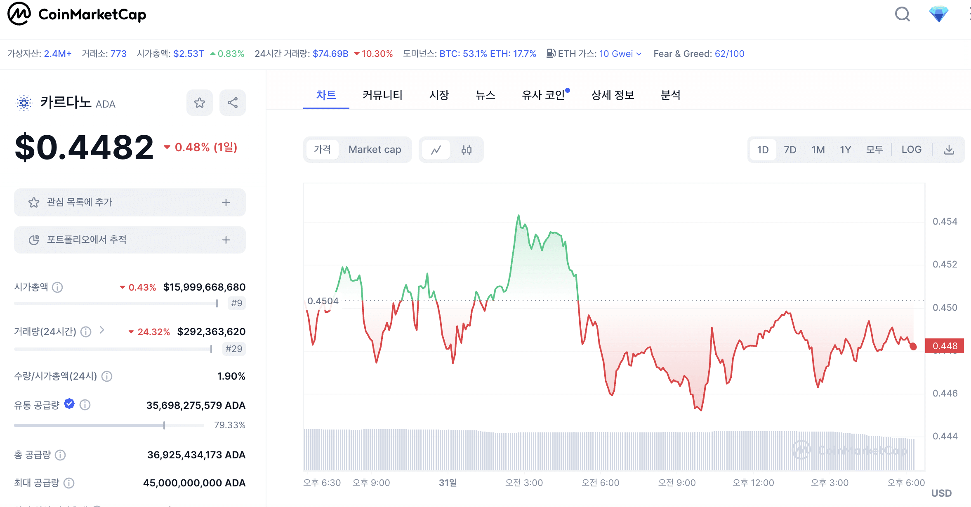The height and width of the screenshot is (507, 971).
Task: Click the $0.4482 price value
Action: [84, 147]
